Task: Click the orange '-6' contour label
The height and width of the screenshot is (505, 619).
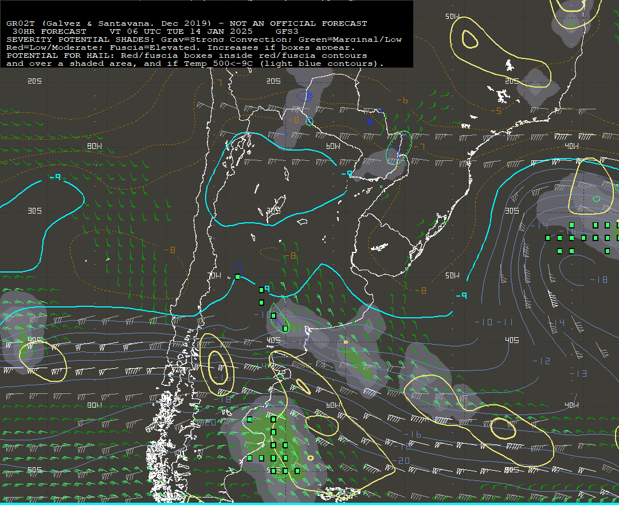Action: tap(402, 100)
